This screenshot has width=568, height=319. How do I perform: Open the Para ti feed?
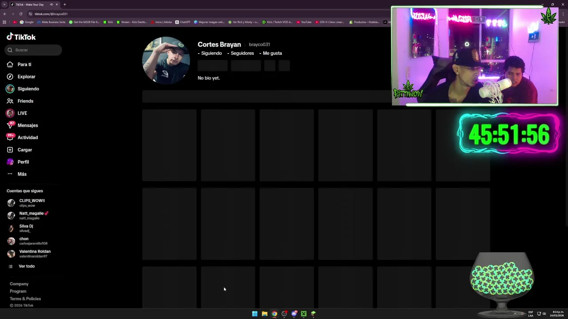click(x=19, y=65)
